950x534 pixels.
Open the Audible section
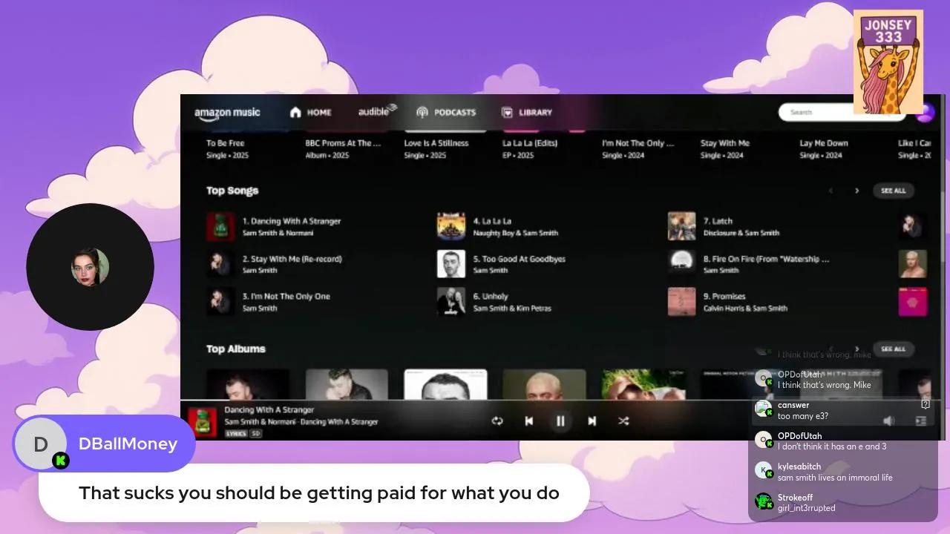[x=377, y=111]
